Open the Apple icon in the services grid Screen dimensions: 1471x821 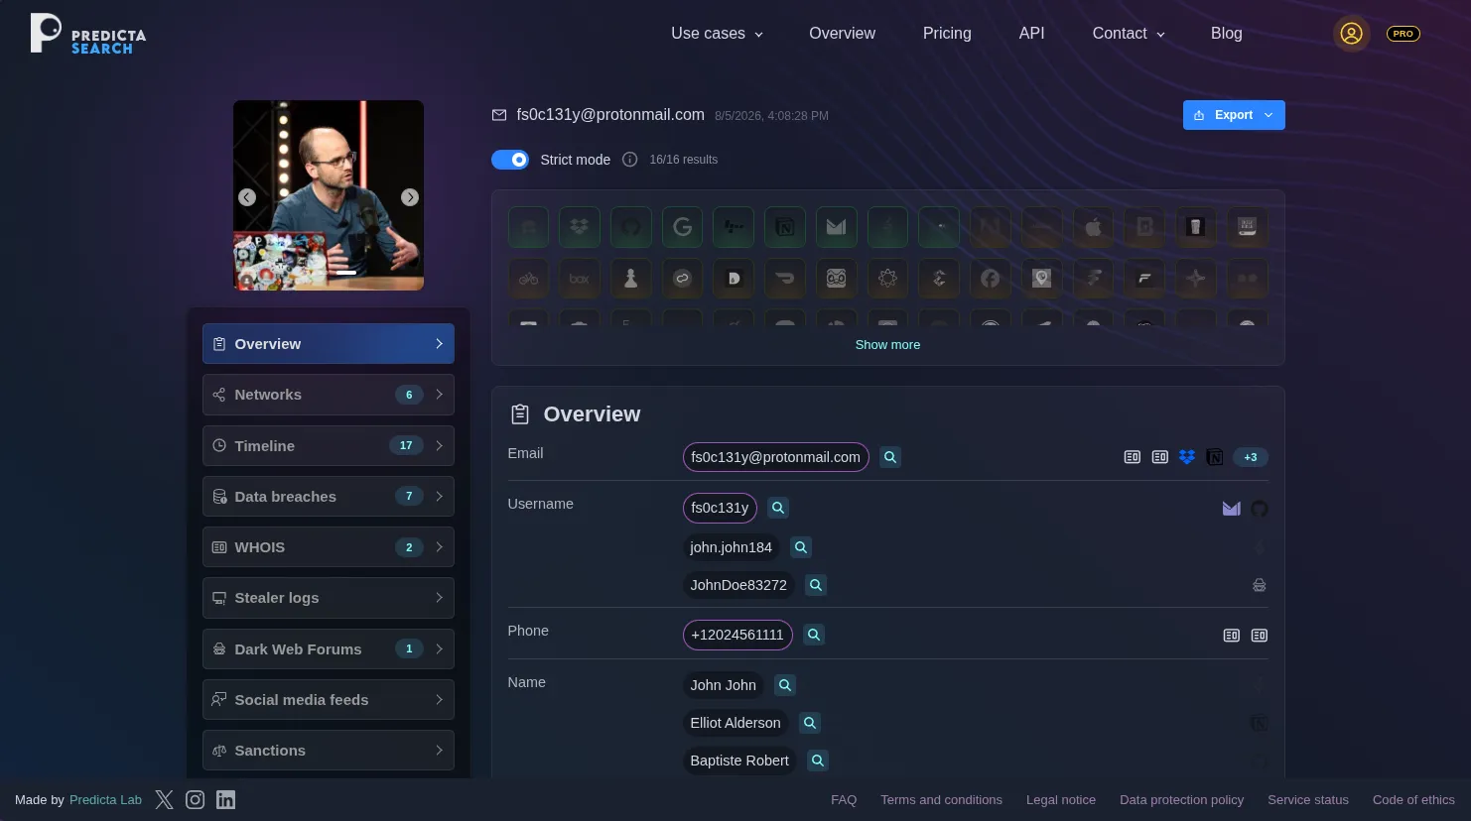click(x=1093, y=227)
